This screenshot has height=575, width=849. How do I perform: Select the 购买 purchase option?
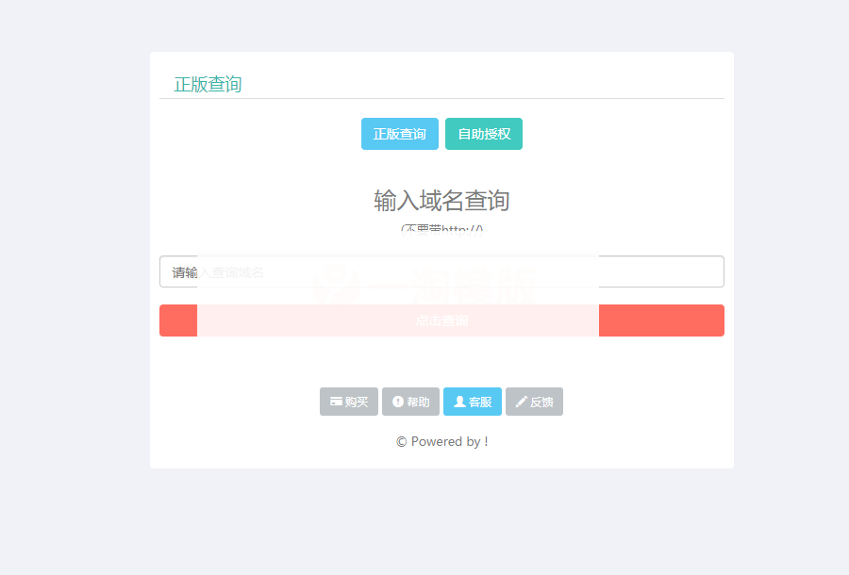tap(349, 401)
